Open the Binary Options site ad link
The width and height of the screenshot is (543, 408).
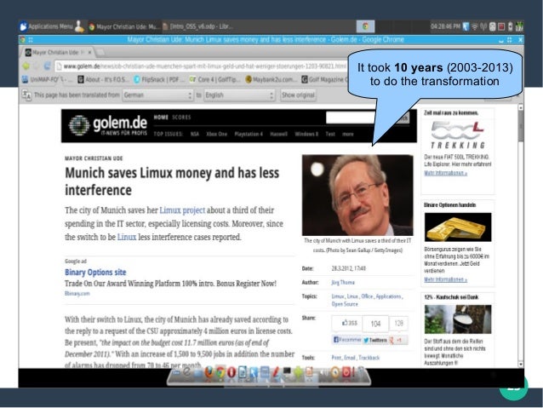95,272
